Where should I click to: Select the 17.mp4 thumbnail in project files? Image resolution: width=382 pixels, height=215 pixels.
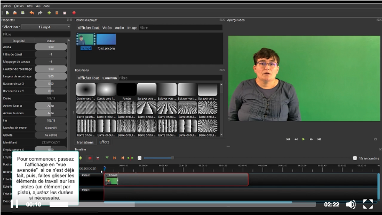tap(86, 39)
